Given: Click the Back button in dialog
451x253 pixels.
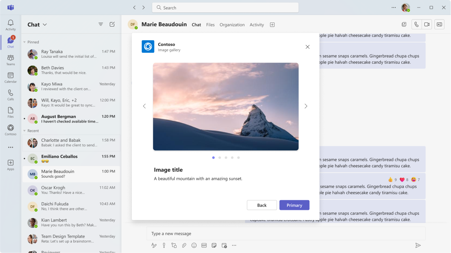Looking at the screenshot, I should [x=262, y=205].
